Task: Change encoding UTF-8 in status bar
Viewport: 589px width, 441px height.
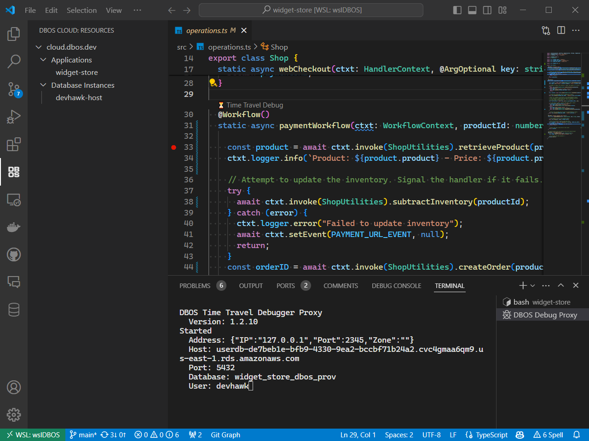Action: pyautogui.click(x=432, y=435)
